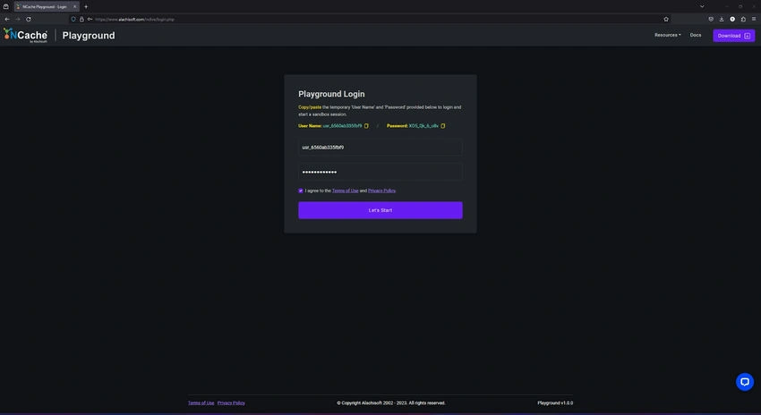This screenshot has width=761, height=415.
Task: Click the Let's Start button
Action: pyautogui.click(x=380, y=210)
